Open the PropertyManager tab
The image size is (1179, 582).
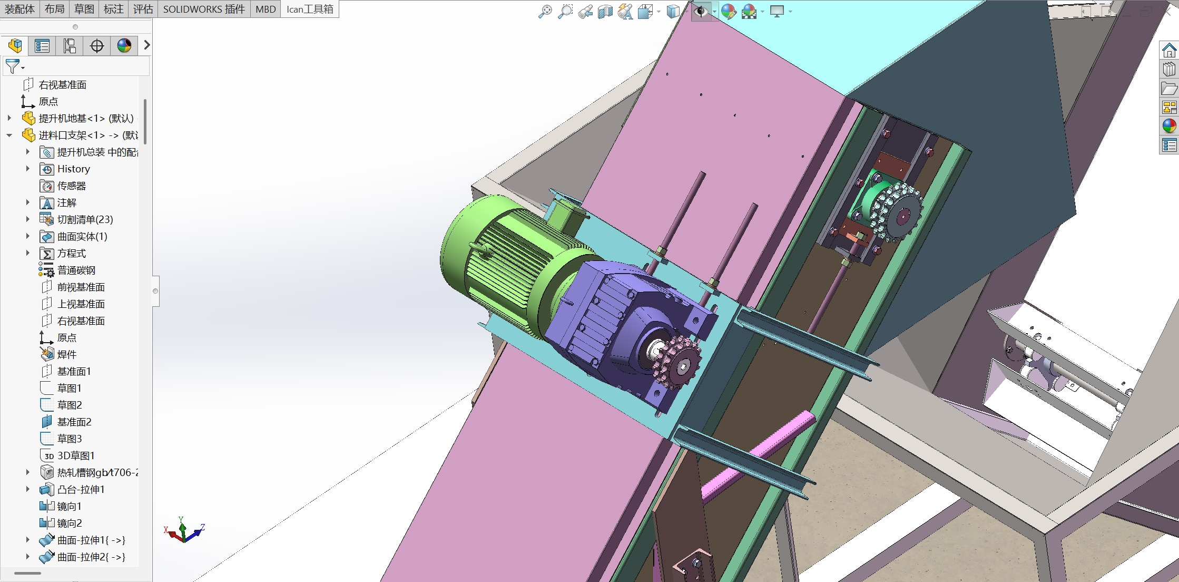click(x=42, y=46)
